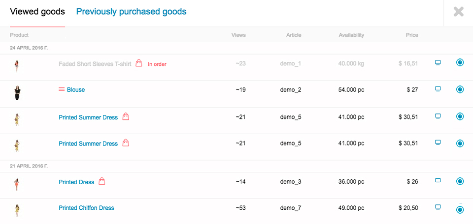Click the Blouse product thumbnail image
This screenshot has width=473, height=224.
tap(17, 93)
